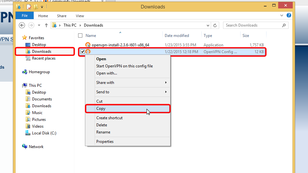Image resolution: width=308 pixels, height=173 pixels.
Task: Open the recent locations dropdown arrow
Action: [x=39, y=25]
